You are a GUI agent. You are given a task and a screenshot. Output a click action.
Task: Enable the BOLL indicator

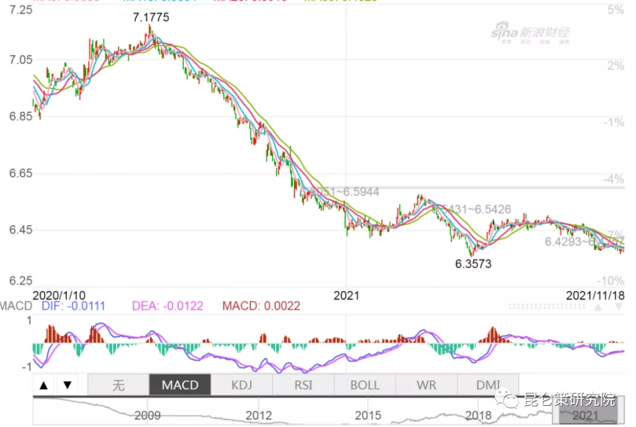click(x=365, y=386)
